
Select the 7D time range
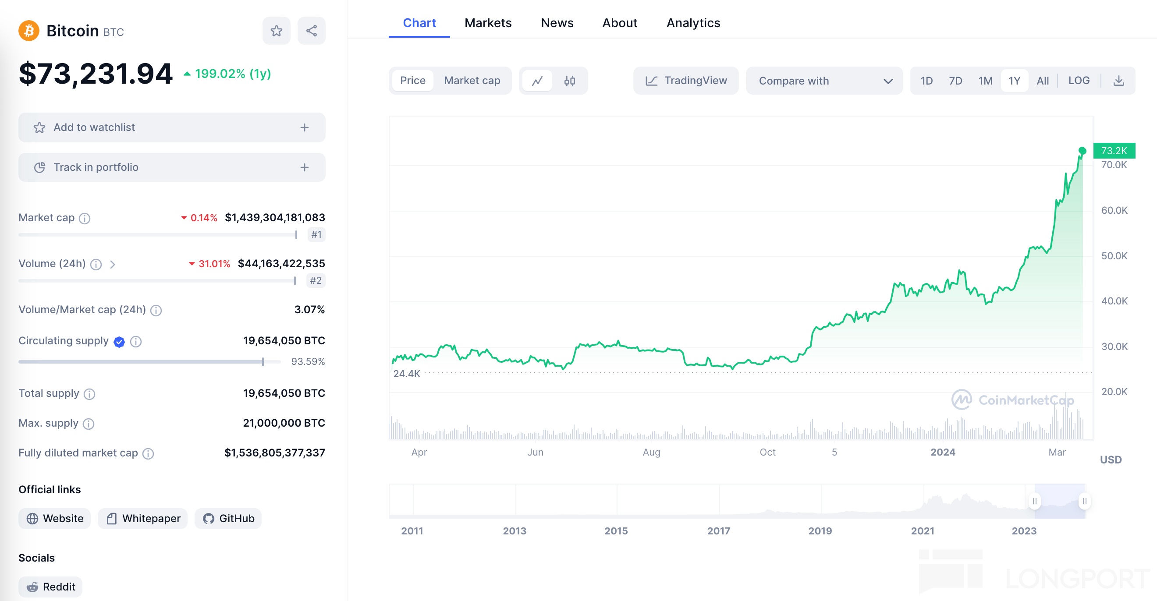[x=955, y=81]
